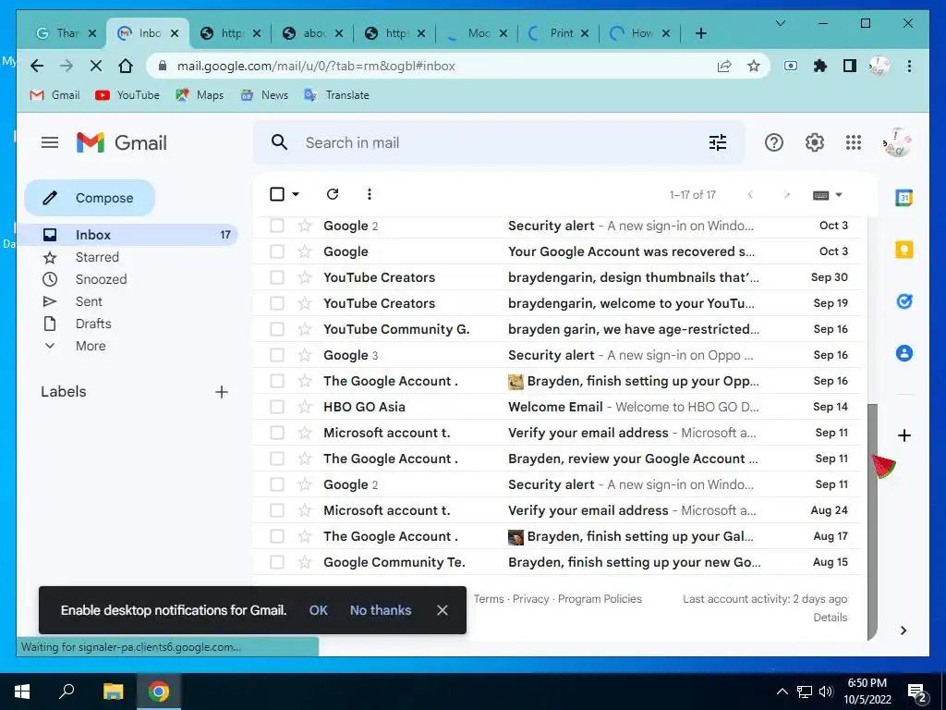This screenshot has width=946, height=710.
Task: Open Windows notification center icon
Action: point(917,693)
